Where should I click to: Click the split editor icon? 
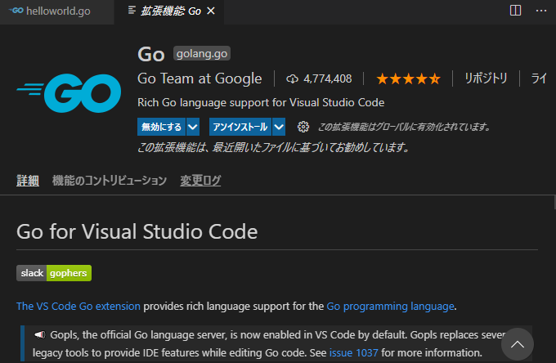[x=515, y=11]
